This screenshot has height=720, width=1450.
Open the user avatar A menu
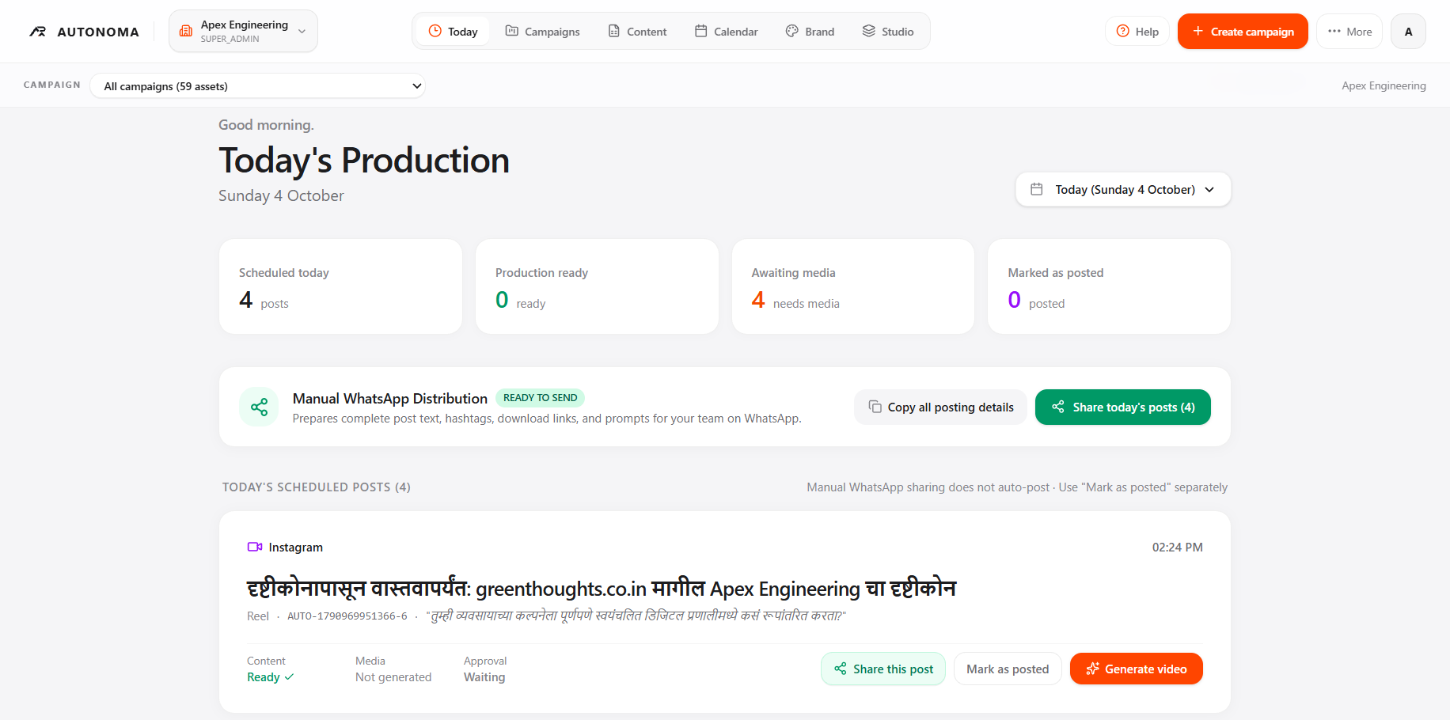tap(1408, 32)
